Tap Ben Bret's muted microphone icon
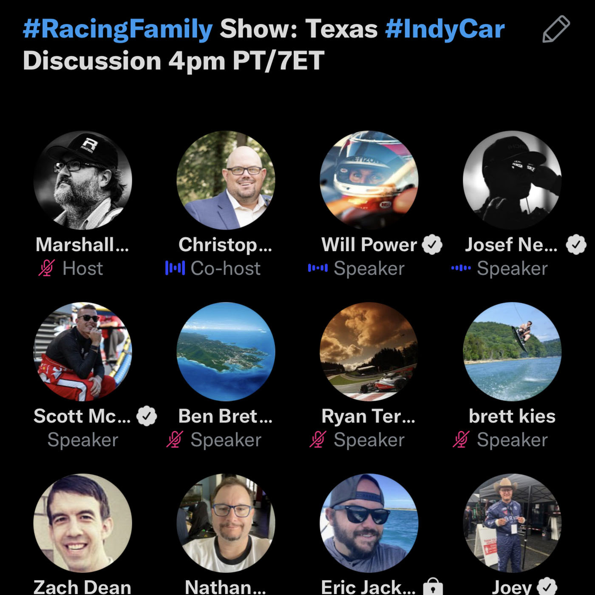The height and width of the screenshot is (595, 595). tap(174, 440)
